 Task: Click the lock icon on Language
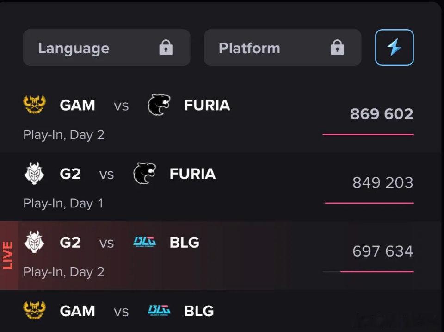coord(166,47)
